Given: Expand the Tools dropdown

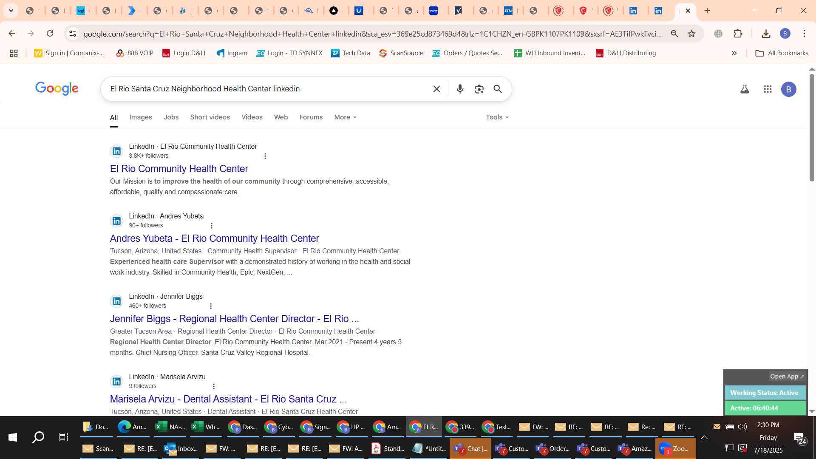Looking at the screenshot, I should coord(497,117).
